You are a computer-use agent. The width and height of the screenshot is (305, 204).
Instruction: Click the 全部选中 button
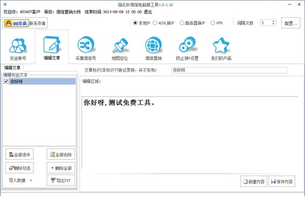19,155
